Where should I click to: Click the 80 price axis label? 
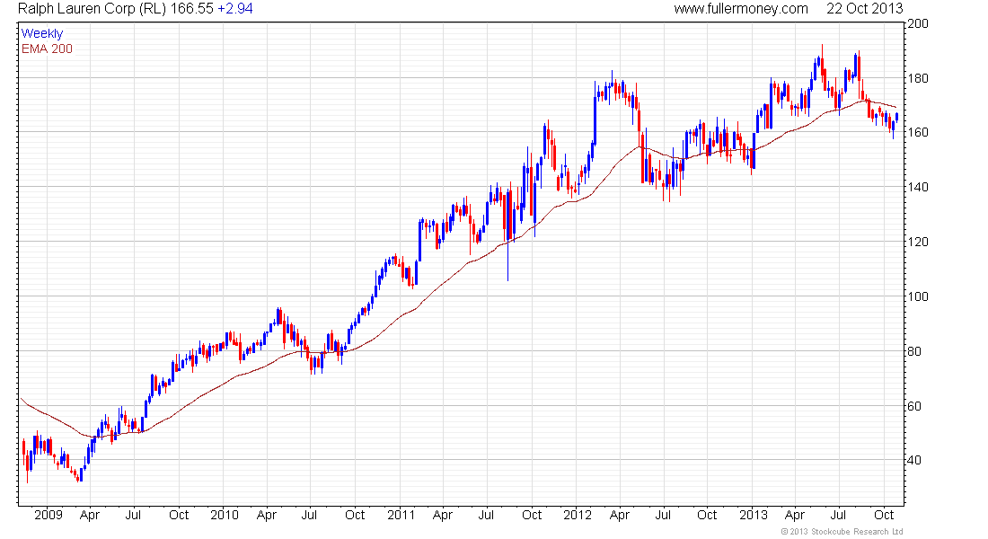(x=914, y=351)
